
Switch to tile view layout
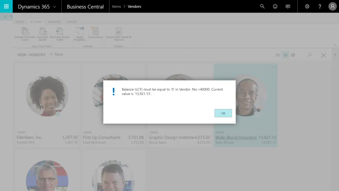(x=293, y=55)
